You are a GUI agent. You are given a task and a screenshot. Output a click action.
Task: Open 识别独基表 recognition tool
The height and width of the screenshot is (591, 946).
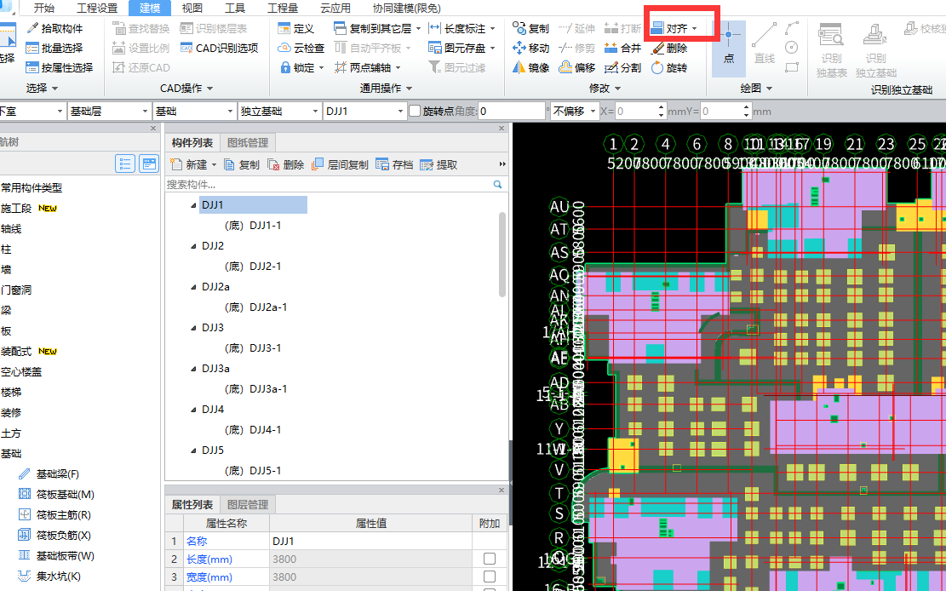(x=831, y=51)
